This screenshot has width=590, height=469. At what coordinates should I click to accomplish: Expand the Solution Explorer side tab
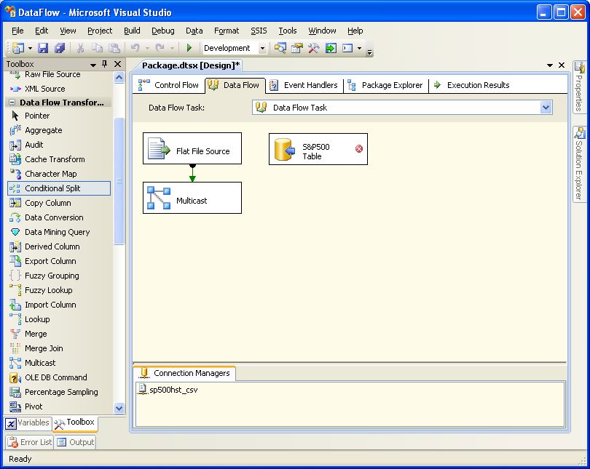pyautogui.click(x=580, y=164)
